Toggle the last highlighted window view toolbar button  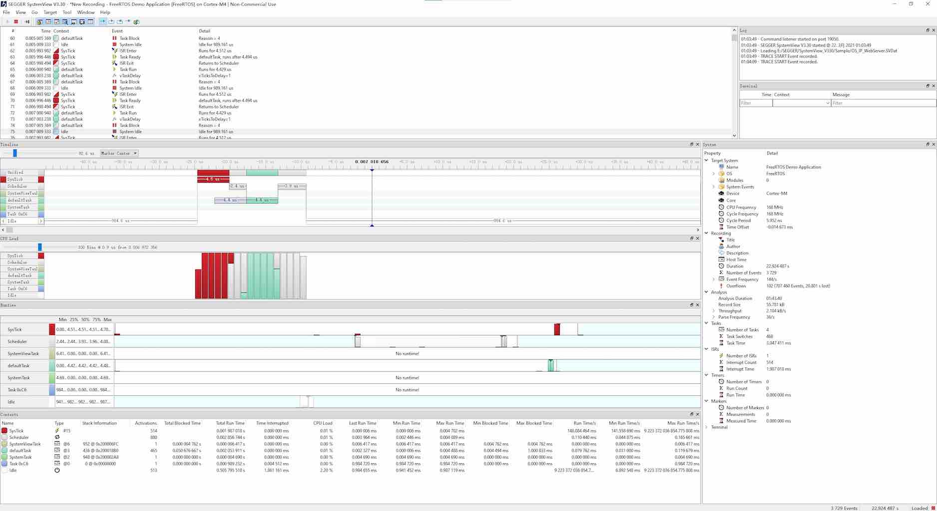click(x=90, y=22)
